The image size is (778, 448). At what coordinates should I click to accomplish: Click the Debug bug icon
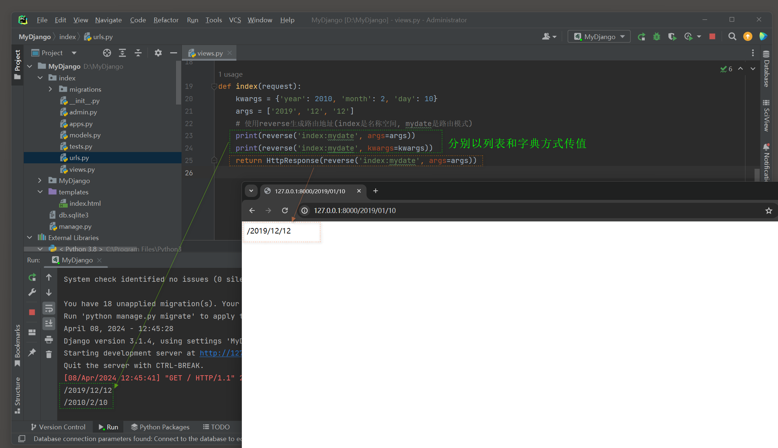tap(657, 37)
